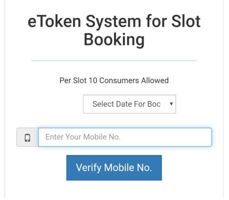
Task: Click the horizontal divider under the heading
Action: (x=114, y=60)
